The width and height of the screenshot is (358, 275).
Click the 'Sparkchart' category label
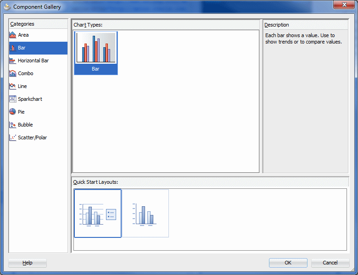(30, 99)
